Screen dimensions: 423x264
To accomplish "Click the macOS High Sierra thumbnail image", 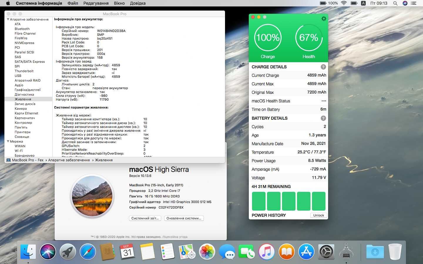I will [x=92, y=196].
